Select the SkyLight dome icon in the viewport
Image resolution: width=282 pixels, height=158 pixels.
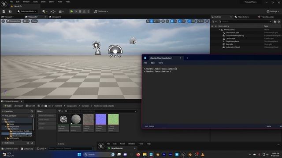coord(115,51)
